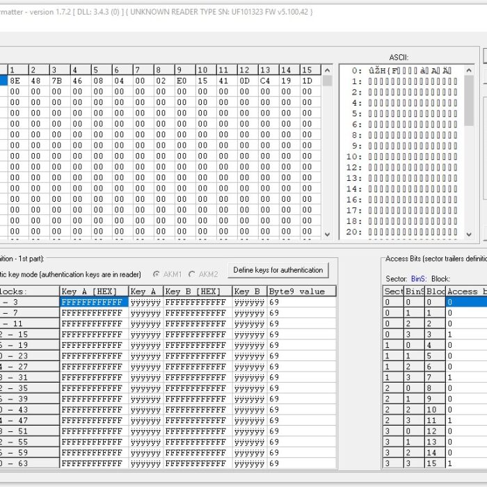Click hex grid column header 10
This screenshot has width=487, height=487.
(206, 70)
